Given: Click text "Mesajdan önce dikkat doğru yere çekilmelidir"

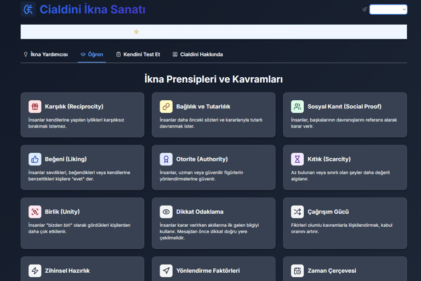Looking at the screenshot, I should pyautogui.click(x=203, y=235).
